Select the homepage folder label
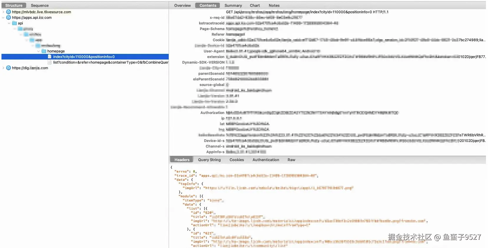Viewport: 488px width, 248px height. [x=56, y=51]
